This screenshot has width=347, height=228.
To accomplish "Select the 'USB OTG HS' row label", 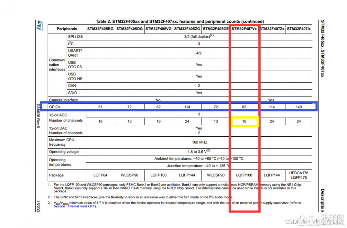I will pyautogui.click(x=75, y=77).
